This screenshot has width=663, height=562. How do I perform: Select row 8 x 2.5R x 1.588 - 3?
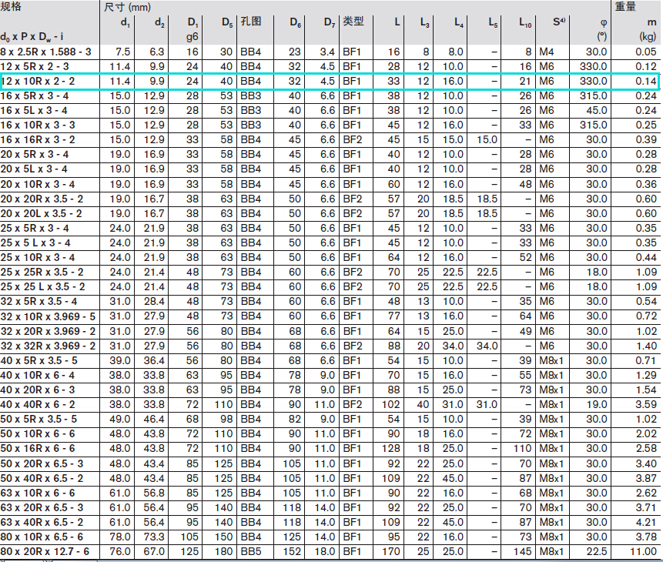tap(45, 52)
